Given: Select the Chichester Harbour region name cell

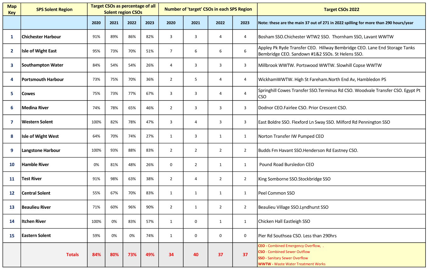Looking at the screenshot, I should (41, 37).
